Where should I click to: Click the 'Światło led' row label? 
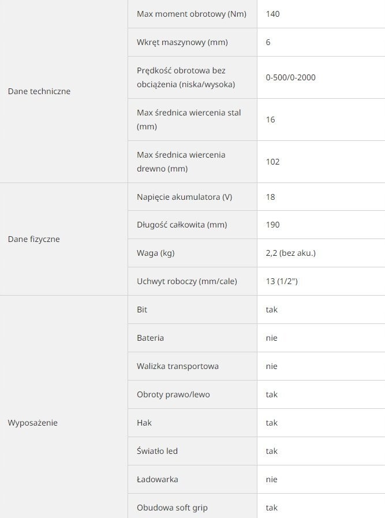point(158,451)
